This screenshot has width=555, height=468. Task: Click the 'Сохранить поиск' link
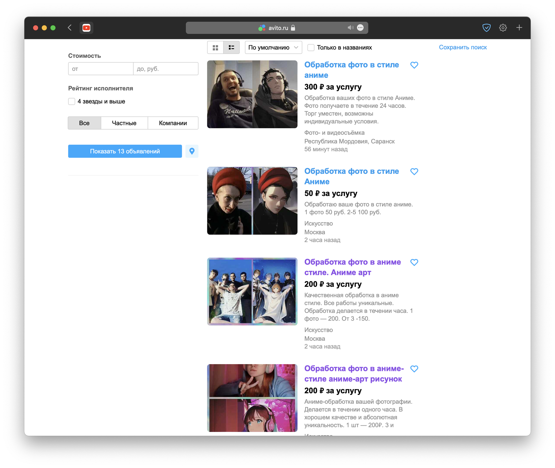[463, 47]
